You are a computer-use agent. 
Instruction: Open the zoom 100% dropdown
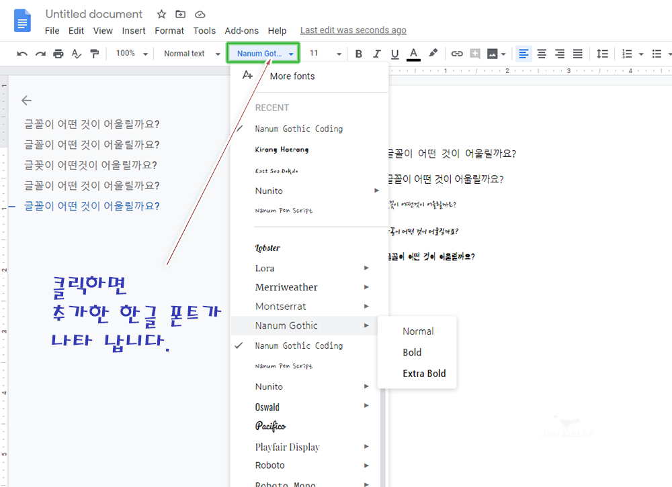point(132,54)
